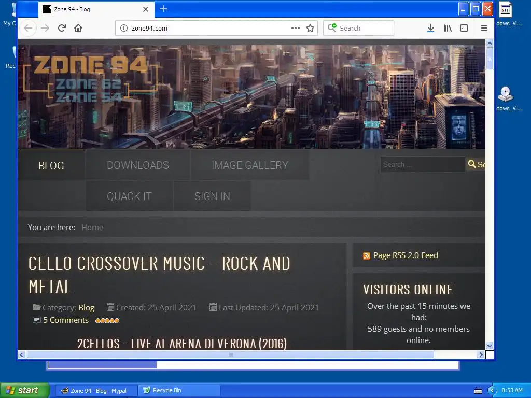The image size is (531, 398).
Task: Reload the zone94.com page
Action: coord(62,28)
